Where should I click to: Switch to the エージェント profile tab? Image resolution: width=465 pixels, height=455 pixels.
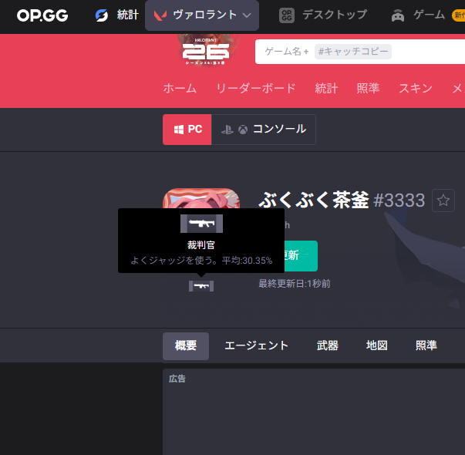click(x=257, y=345)
